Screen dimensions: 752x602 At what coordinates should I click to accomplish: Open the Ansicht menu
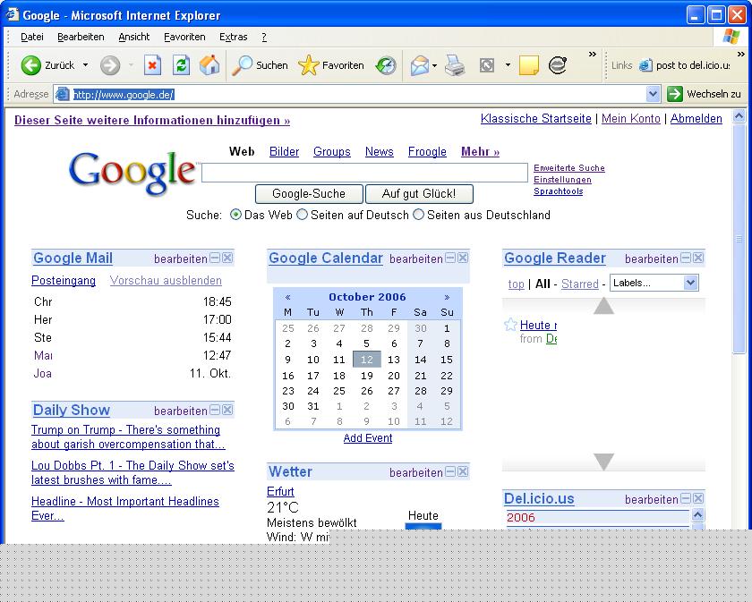click(133, 37)
